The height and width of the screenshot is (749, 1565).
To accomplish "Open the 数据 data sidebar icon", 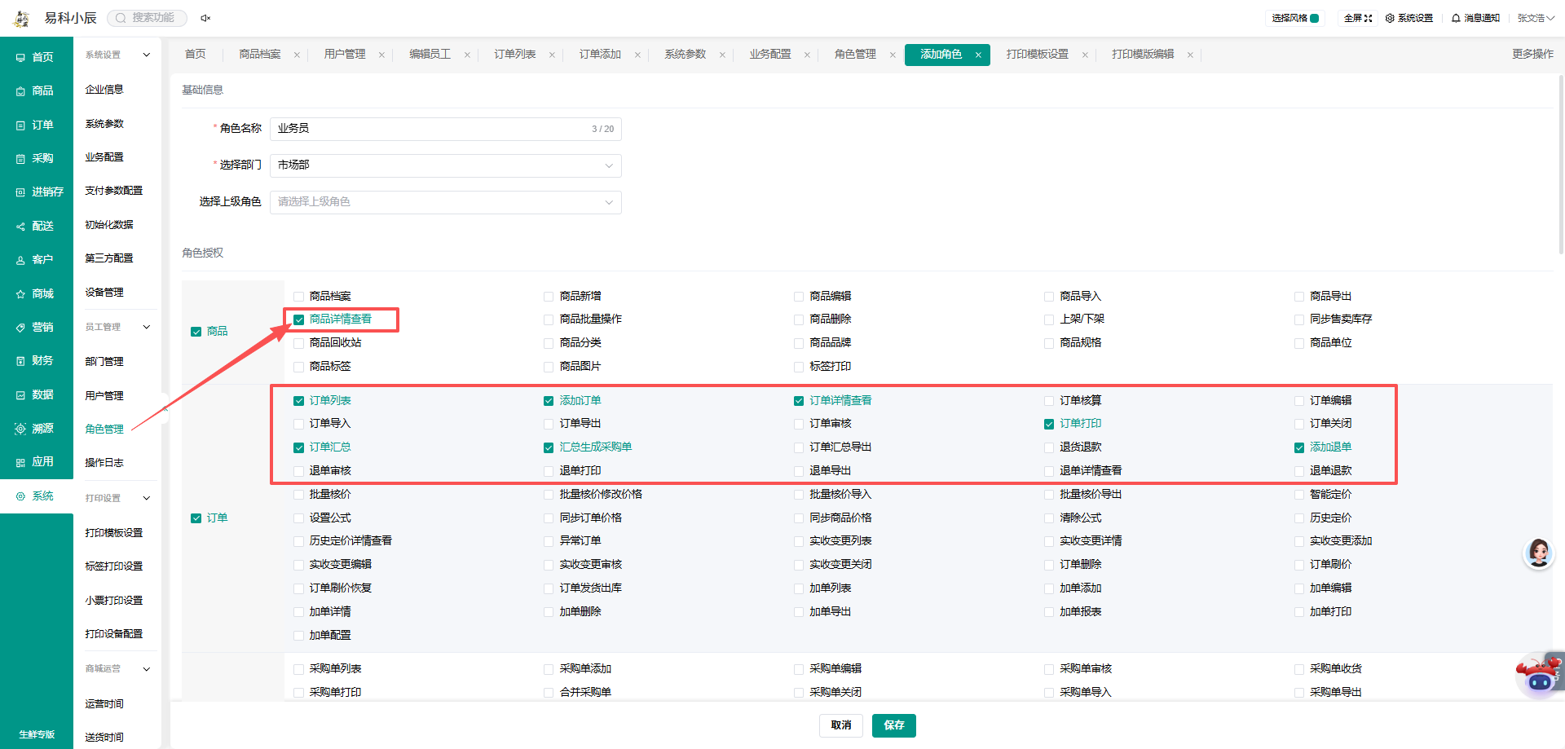I will pos(20,395).
